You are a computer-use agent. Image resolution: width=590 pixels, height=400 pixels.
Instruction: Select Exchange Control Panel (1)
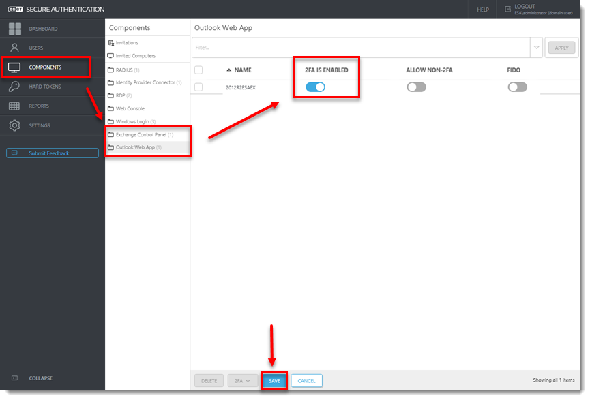click(145, 135)
